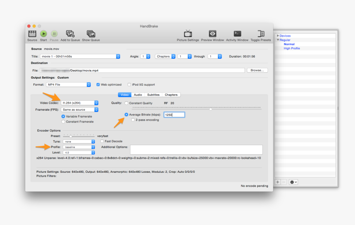Collapse the Regular preset group

(278, 40)
